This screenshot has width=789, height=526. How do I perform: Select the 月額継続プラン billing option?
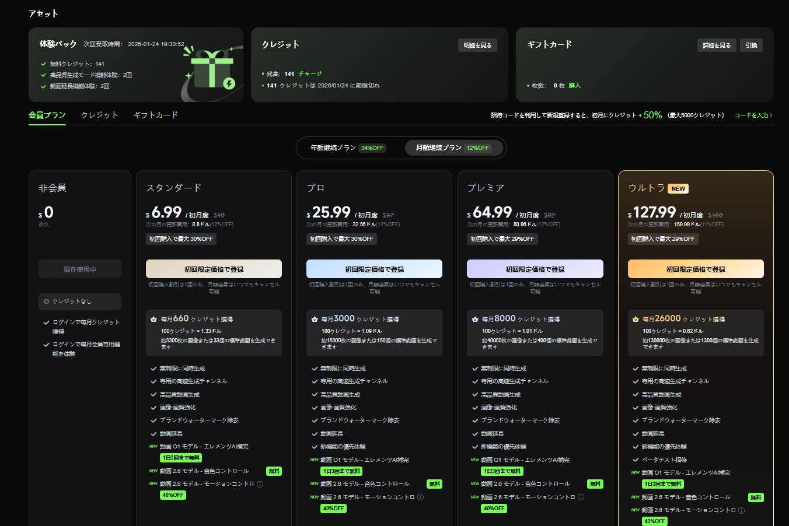(x=452, y=148)
